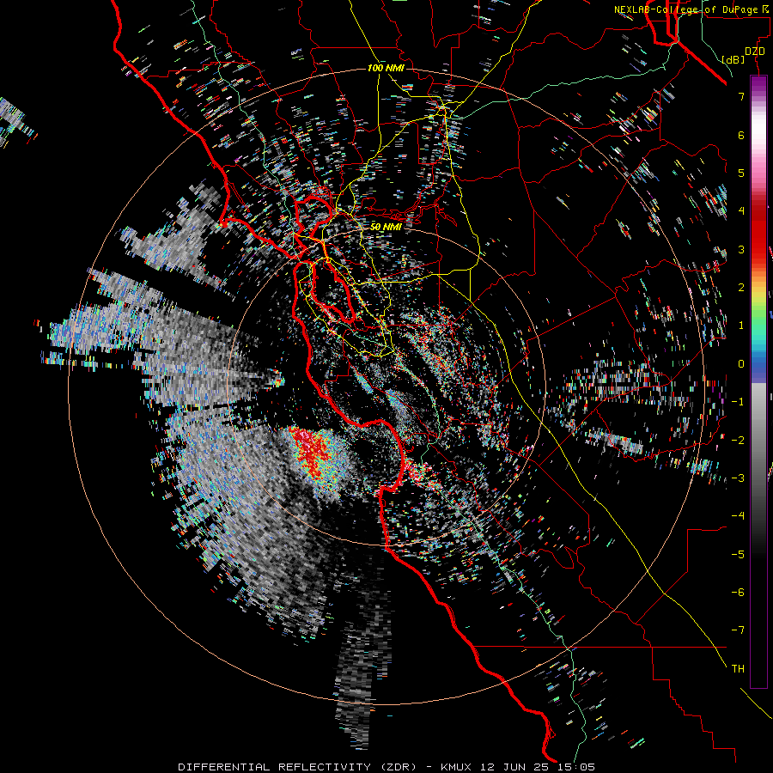The height and width of the screenshot is (773, 773).
Task: Select the positive "6" scale value
Action: click(741, 135)
